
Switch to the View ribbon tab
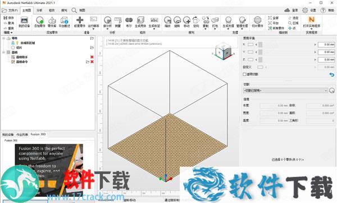82,10
